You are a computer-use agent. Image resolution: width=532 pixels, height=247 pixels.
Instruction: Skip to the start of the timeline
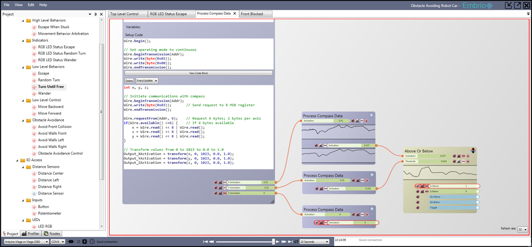205,242
